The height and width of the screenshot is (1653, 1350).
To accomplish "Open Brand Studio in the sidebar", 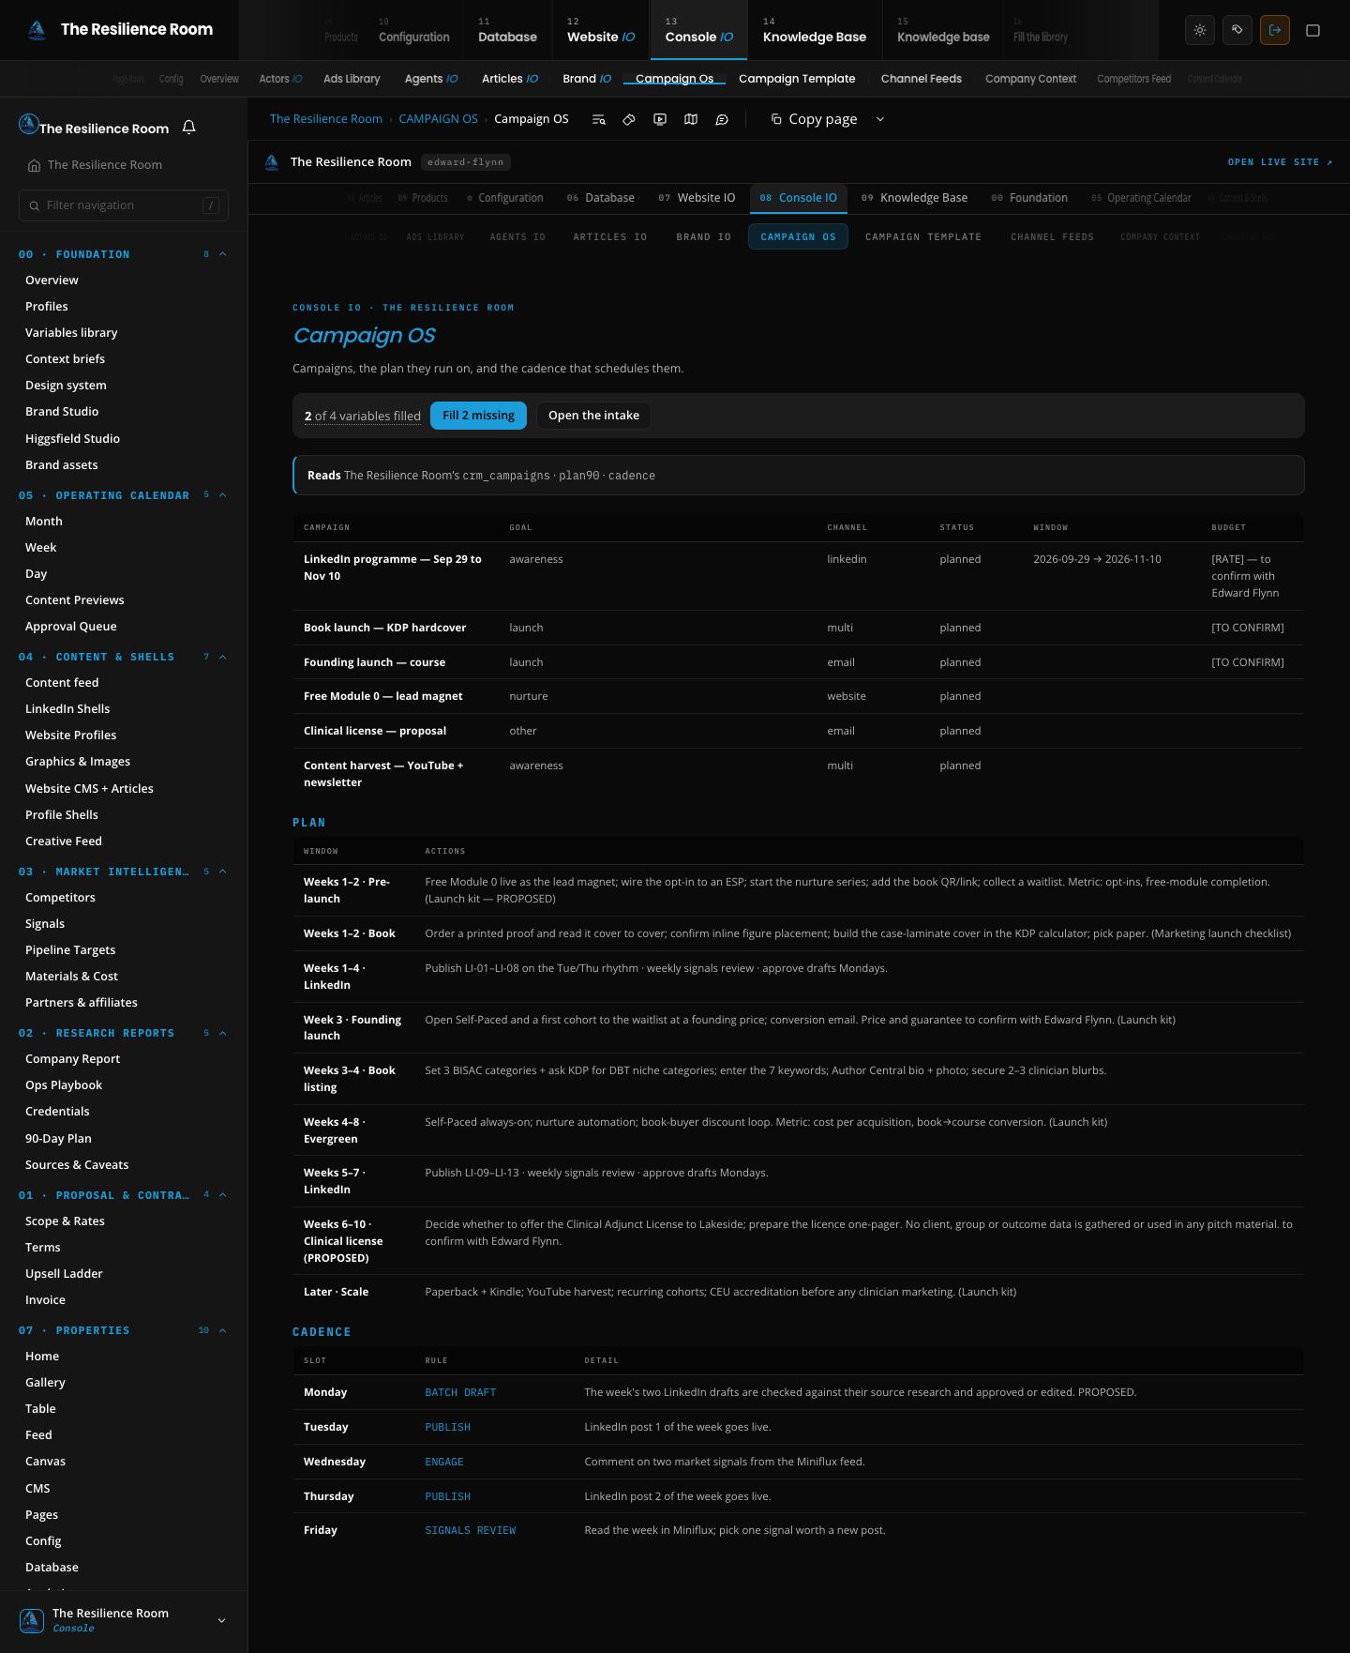I will click(62, 412).
